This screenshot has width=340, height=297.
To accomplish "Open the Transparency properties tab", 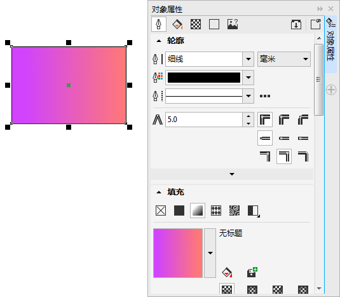I will [196, 24].
